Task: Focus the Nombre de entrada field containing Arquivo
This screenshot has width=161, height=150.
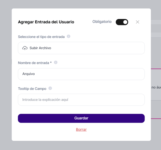Action: click(81, 74)
